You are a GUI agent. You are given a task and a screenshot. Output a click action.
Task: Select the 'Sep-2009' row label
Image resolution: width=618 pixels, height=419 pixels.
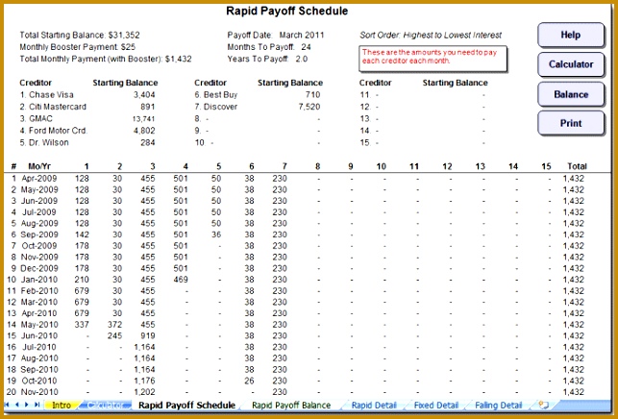point(39,234)
